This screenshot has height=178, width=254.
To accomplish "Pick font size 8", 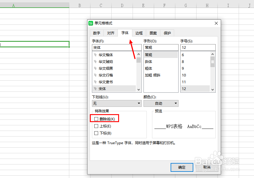I will pos(195,62).
